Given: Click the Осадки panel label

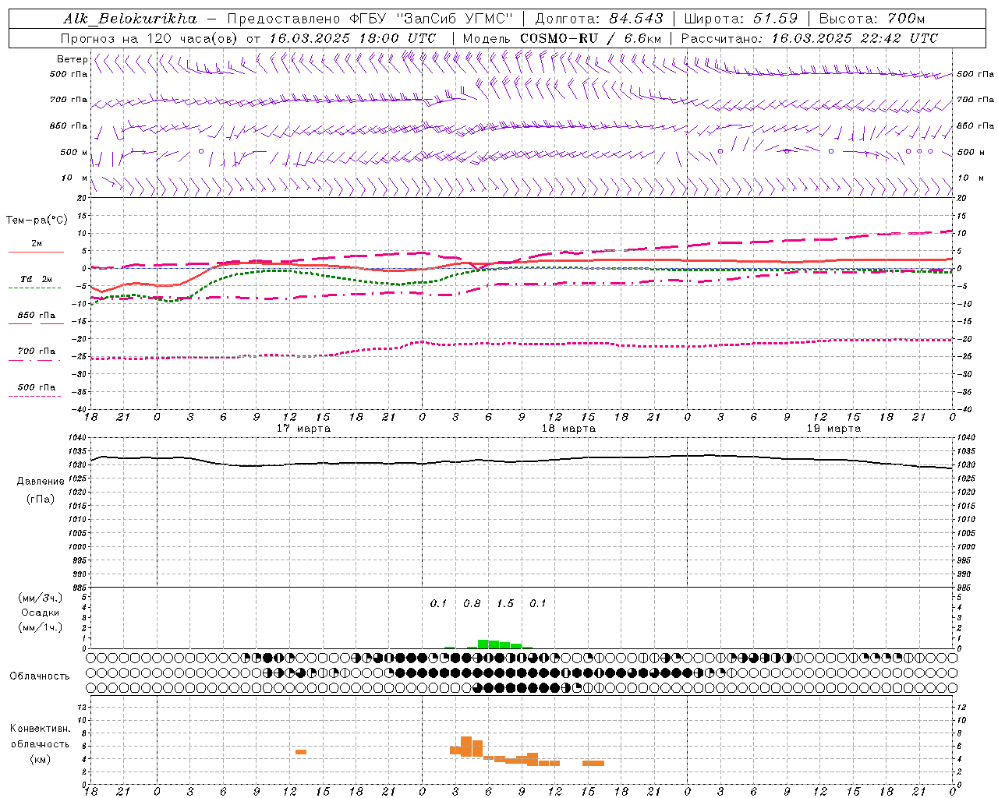Looking at the screenshot, I should pos(41,613).
